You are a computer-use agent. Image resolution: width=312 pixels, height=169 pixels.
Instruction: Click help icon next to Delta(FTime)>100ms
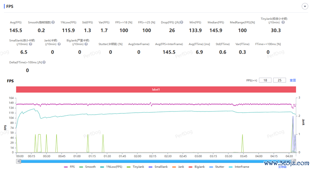44,62
